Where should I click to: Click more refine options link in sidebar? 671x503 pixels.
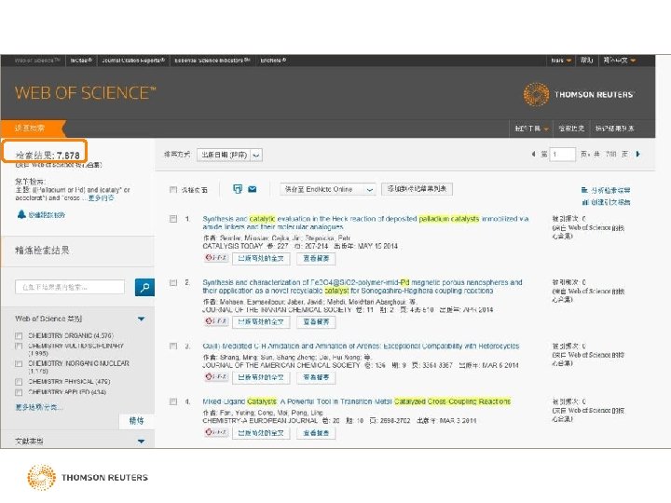tap(39, 407)
